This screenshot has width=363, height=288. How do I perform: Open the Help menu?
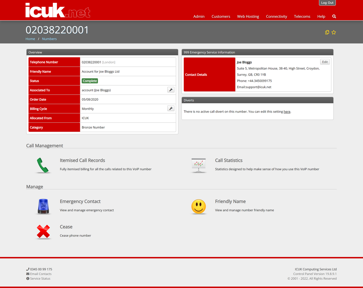point(321,16)
